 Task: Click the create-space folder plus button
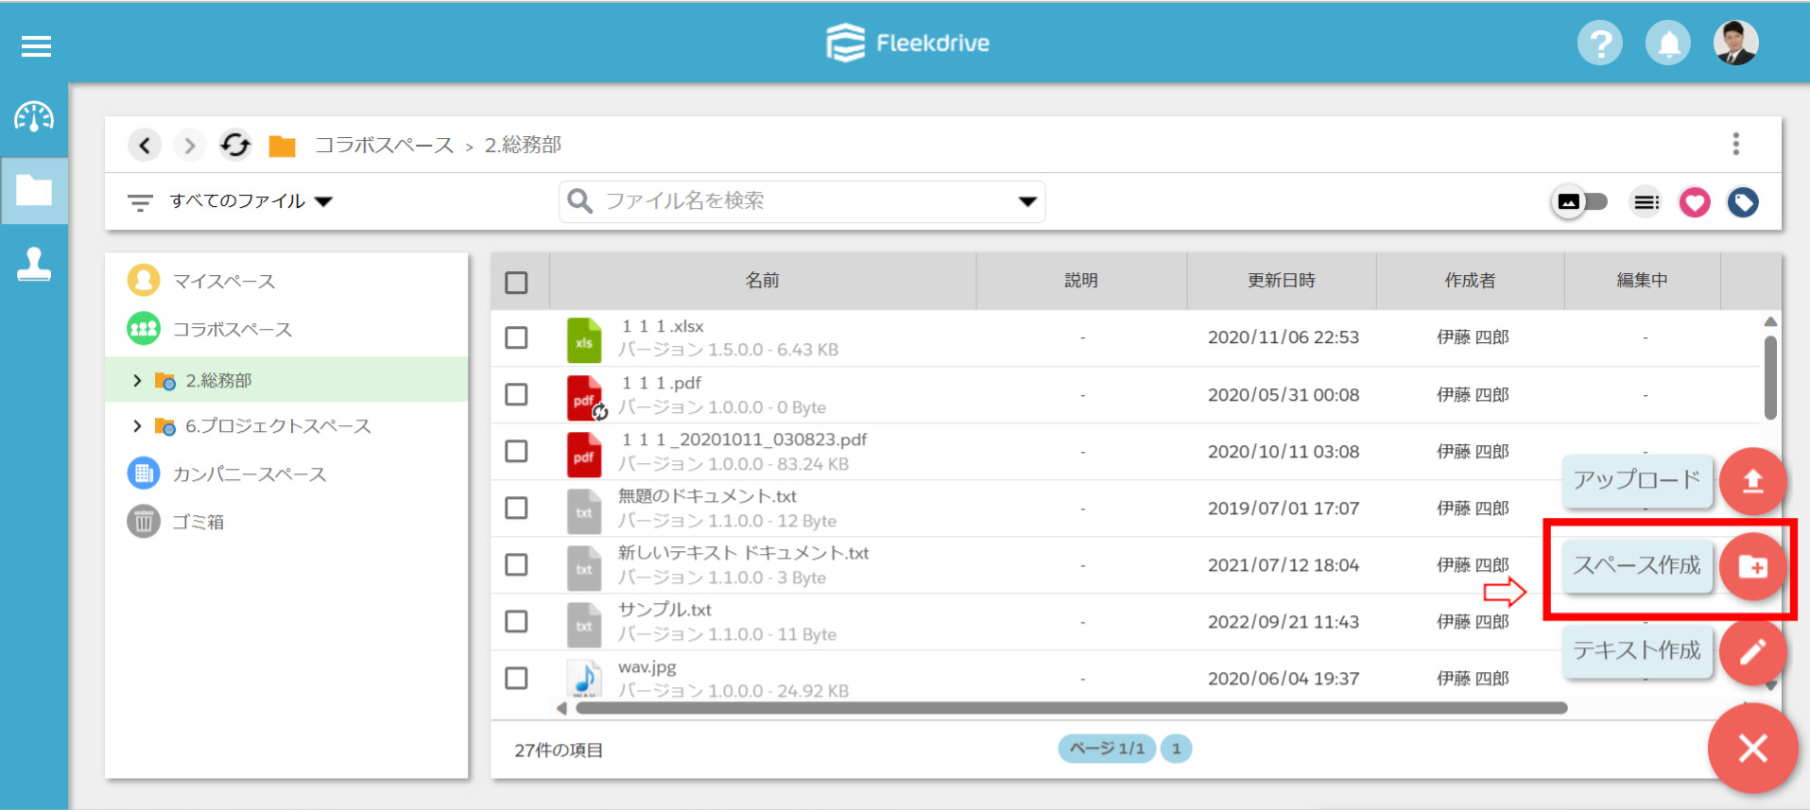point(1753,566)
